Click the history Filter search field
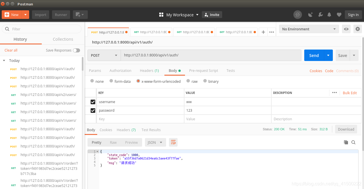The width and height of the screenshot is (364, 189). pos(42,29)
